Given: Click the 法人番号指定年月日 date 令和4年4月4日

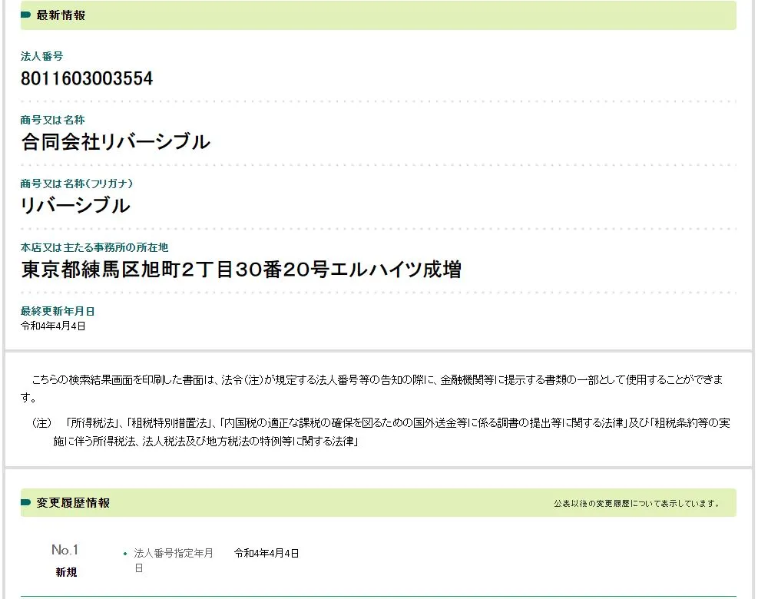Looking at the screenshot, I should click(266, 553).
